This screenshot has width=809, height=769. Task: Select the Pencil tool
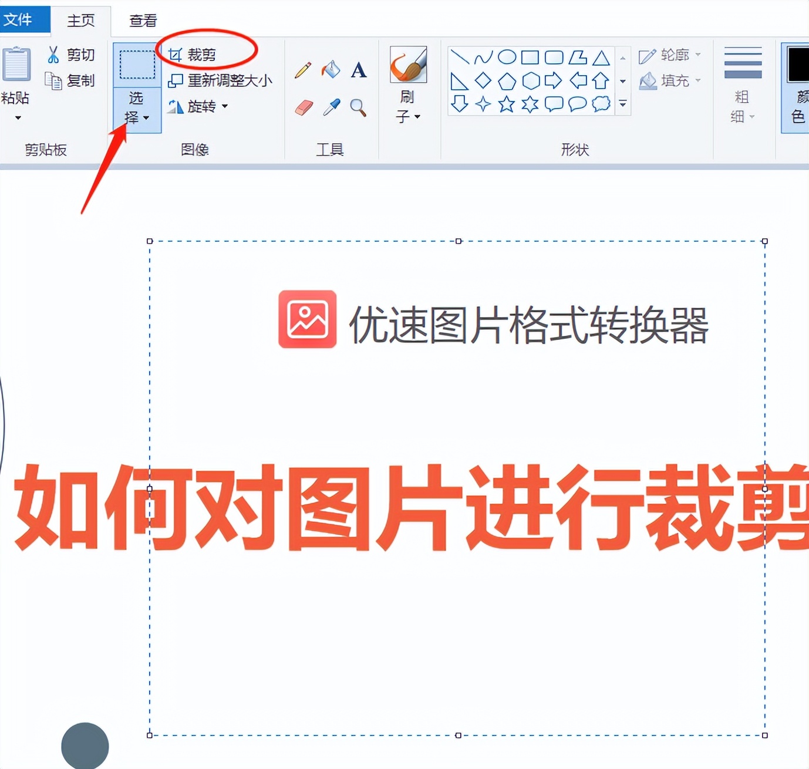point(302,70)
